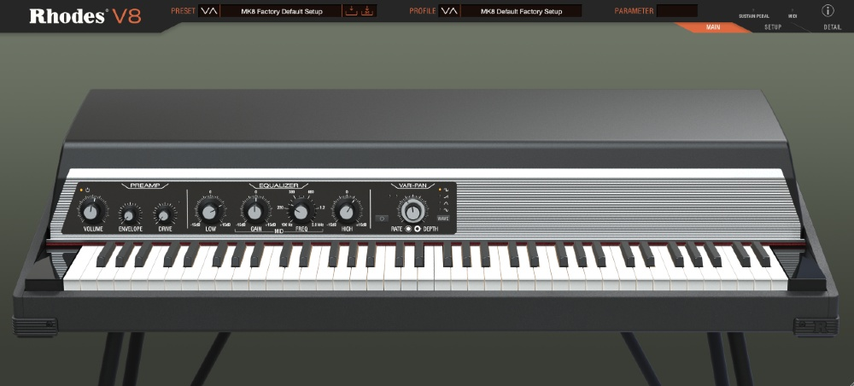Open the info icon
The height and width of the screenshot is (386, 854).
click(x=828, y=10)
